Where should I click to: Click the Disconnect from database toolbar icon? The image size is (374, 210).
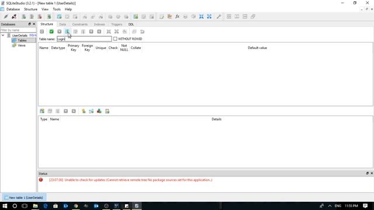pyautogui.click(x=14, y=16)
